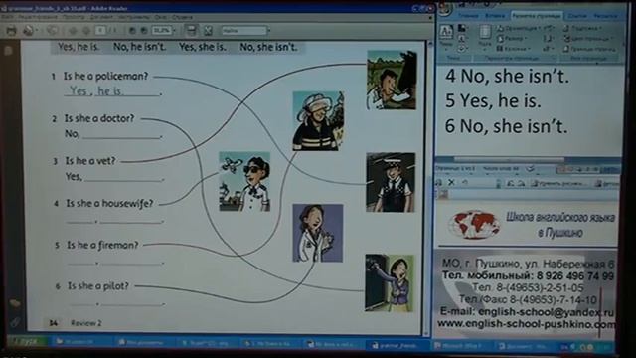Open the Редактирование menu in Adobe Reader
Image resolution: width=636 pixels, height=358 pixels.
pyautogui.click(x=37, y=18)
